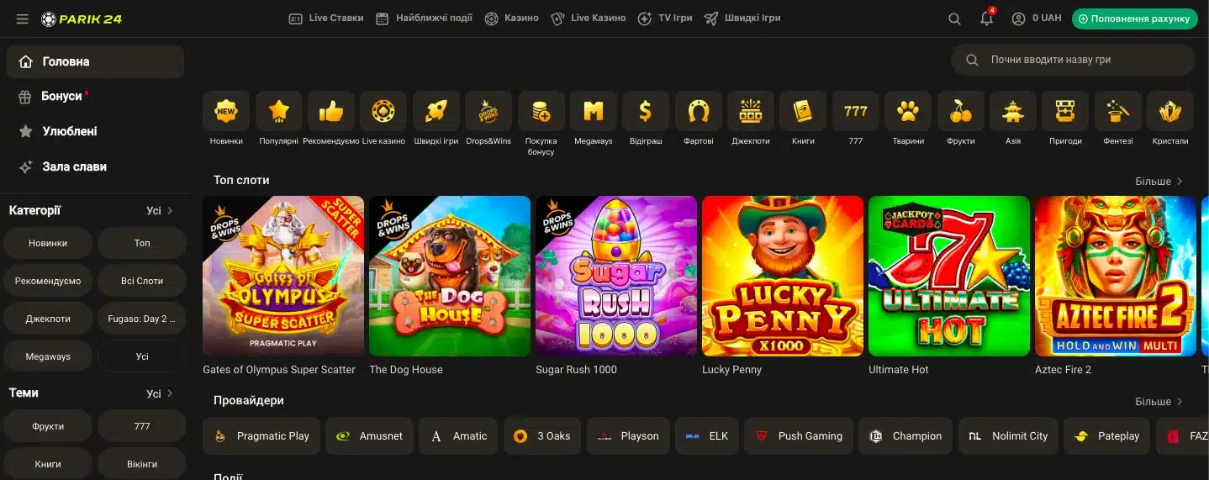The height and width of the screenshot is (480, 1209).
Task: Open the Sugar Rush 1000 game thumbnail
Action: [616, 277]
